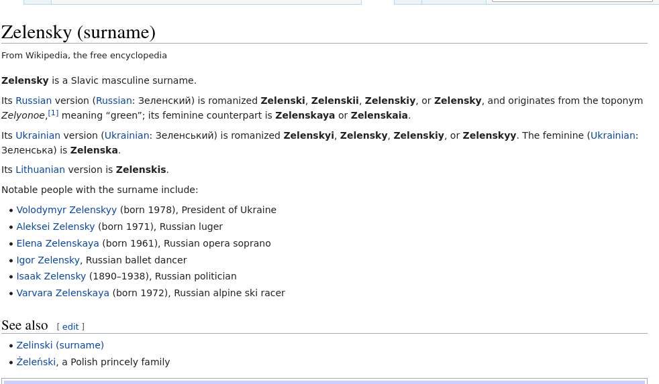
Task: Click 'From Wikipedia, the free encyclopedia' tagline
Action: (x=84, y=56)
